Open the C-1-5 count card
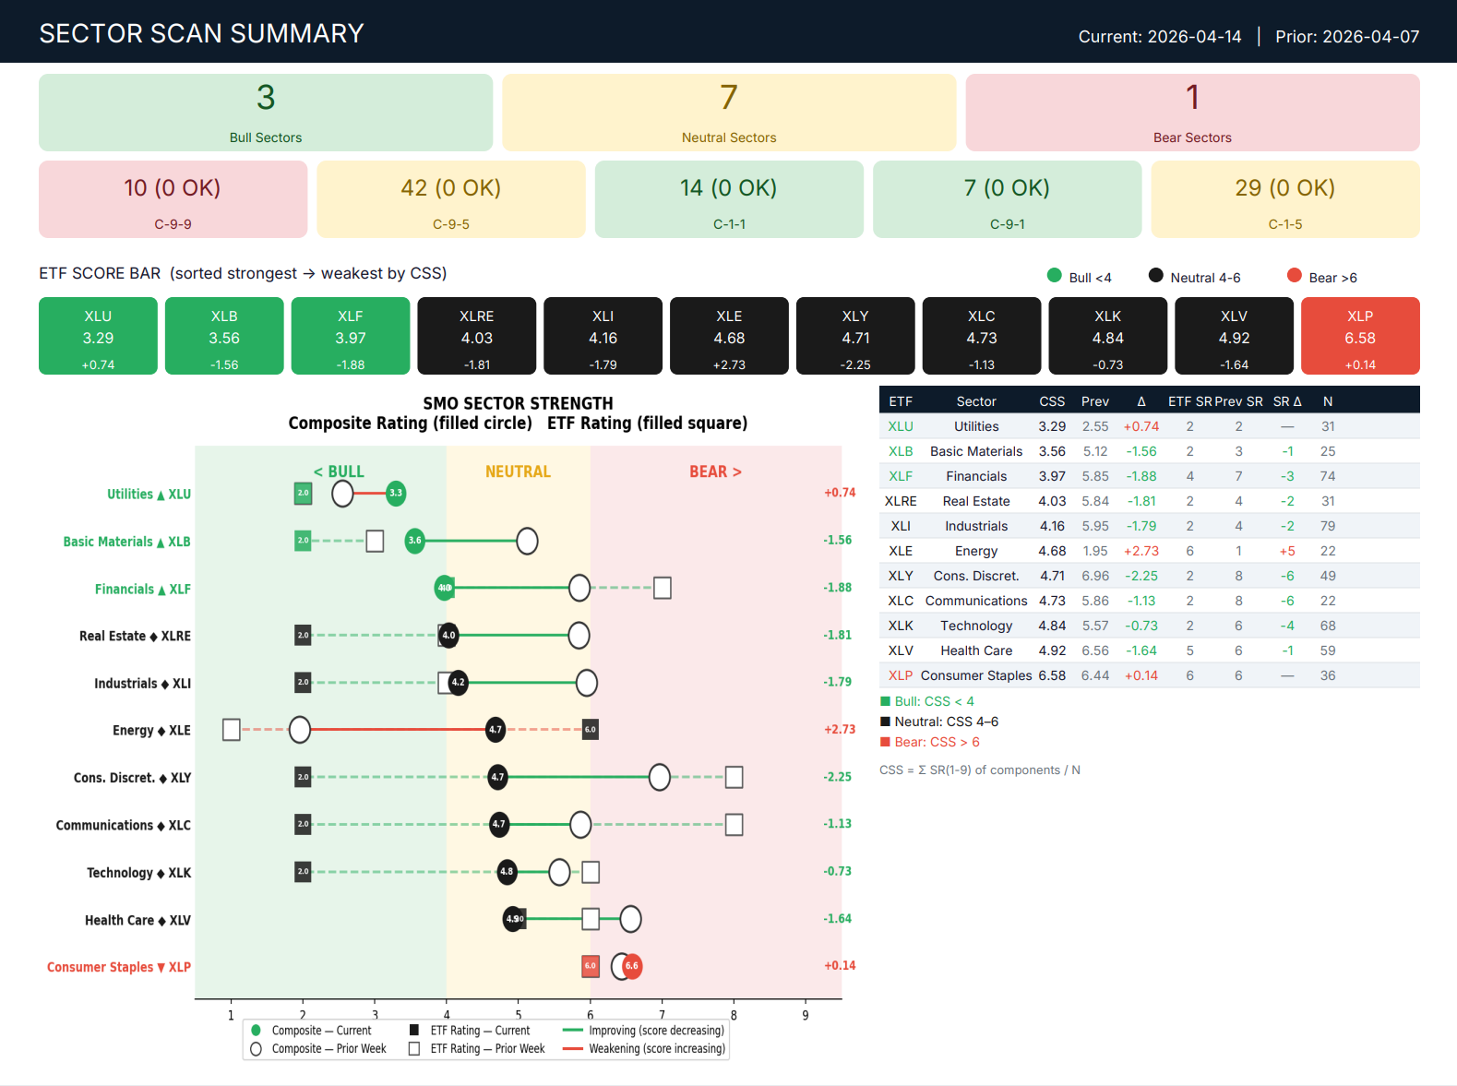 point(1285,199)
